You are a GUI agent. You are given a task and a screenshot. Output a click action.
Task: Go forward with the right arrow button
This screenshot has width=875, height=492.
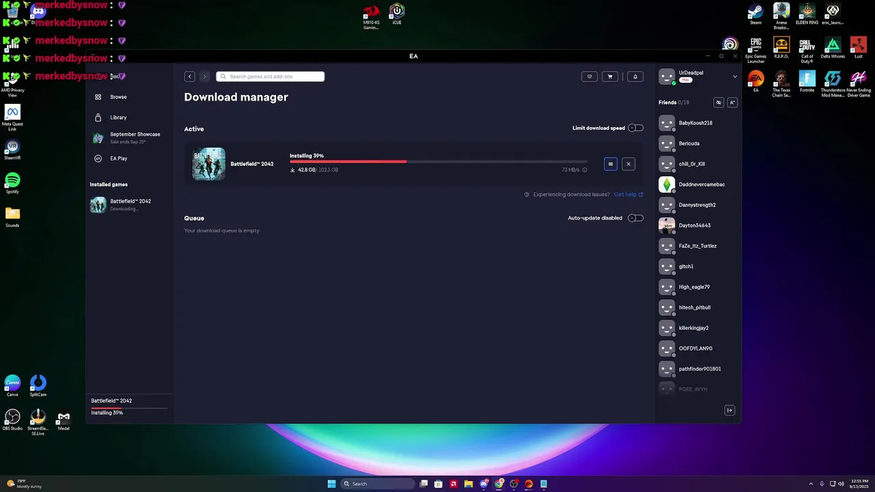[x=204, y=77]
